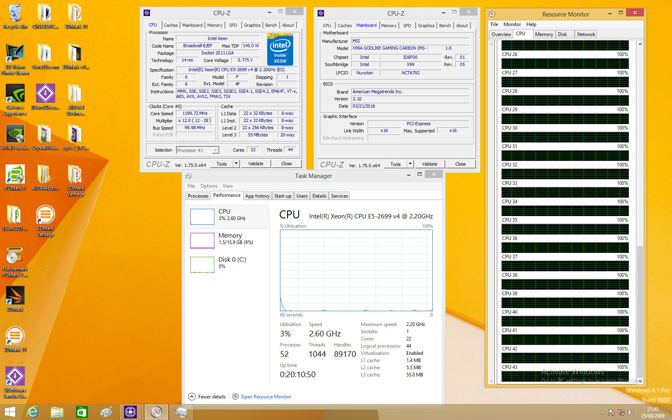The height and width of the screenshot is (420, 672).
Task: Switch to Task Manager taskbar icon
Action: [x=181, y=412]
